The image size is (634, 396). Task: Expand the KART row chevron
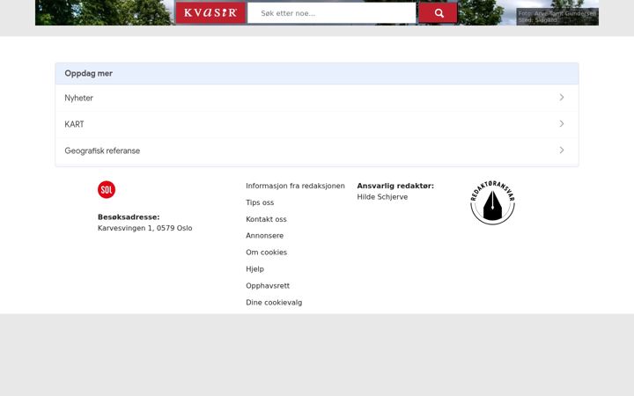(x=562, y=124)
